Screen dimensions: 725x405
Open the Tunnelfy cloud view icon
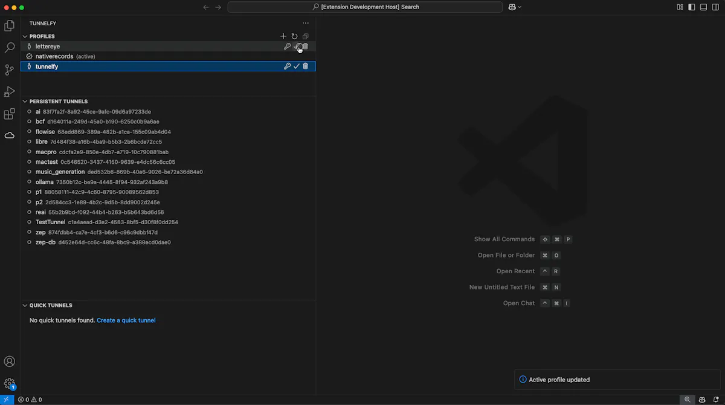point(10,135)
